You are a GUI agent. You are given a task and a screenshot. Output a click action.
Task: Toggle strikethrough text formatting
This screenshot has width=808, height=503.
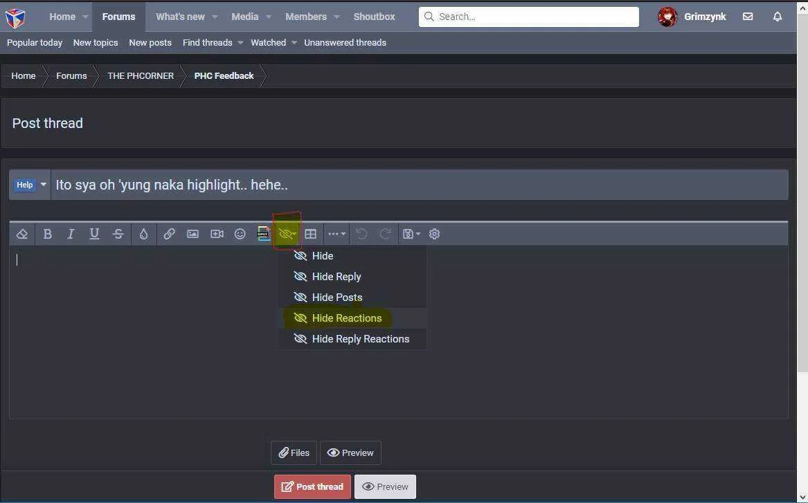point(118,235)
